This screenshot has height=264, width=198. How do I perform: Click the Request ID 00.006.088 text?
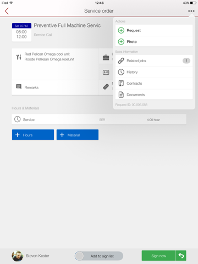pos(131,105)
